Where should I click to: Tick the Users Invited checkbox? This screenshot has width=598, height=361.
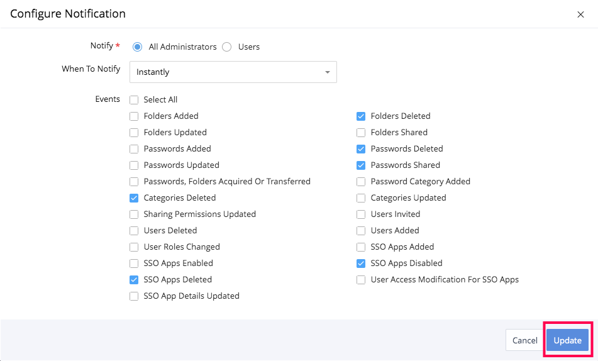point(361,214)
